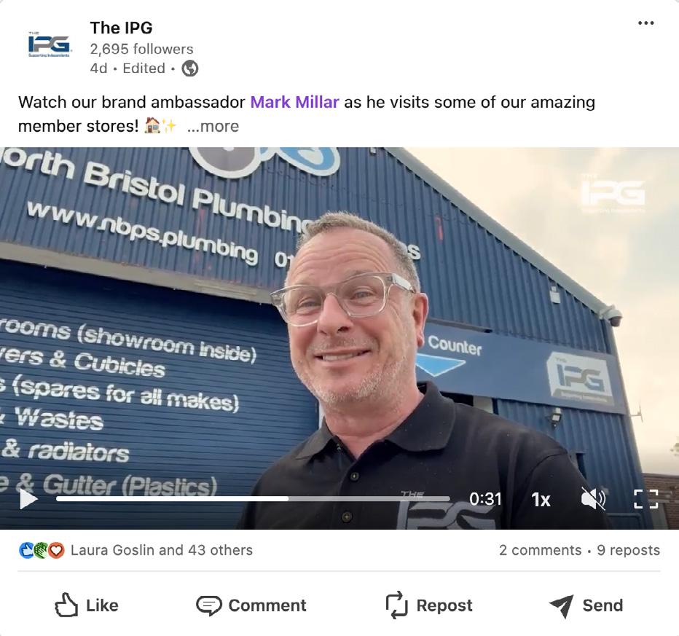This screenshot has width=679, height=636.
Task: Play the video with the play button
Action: coord(28,499)
